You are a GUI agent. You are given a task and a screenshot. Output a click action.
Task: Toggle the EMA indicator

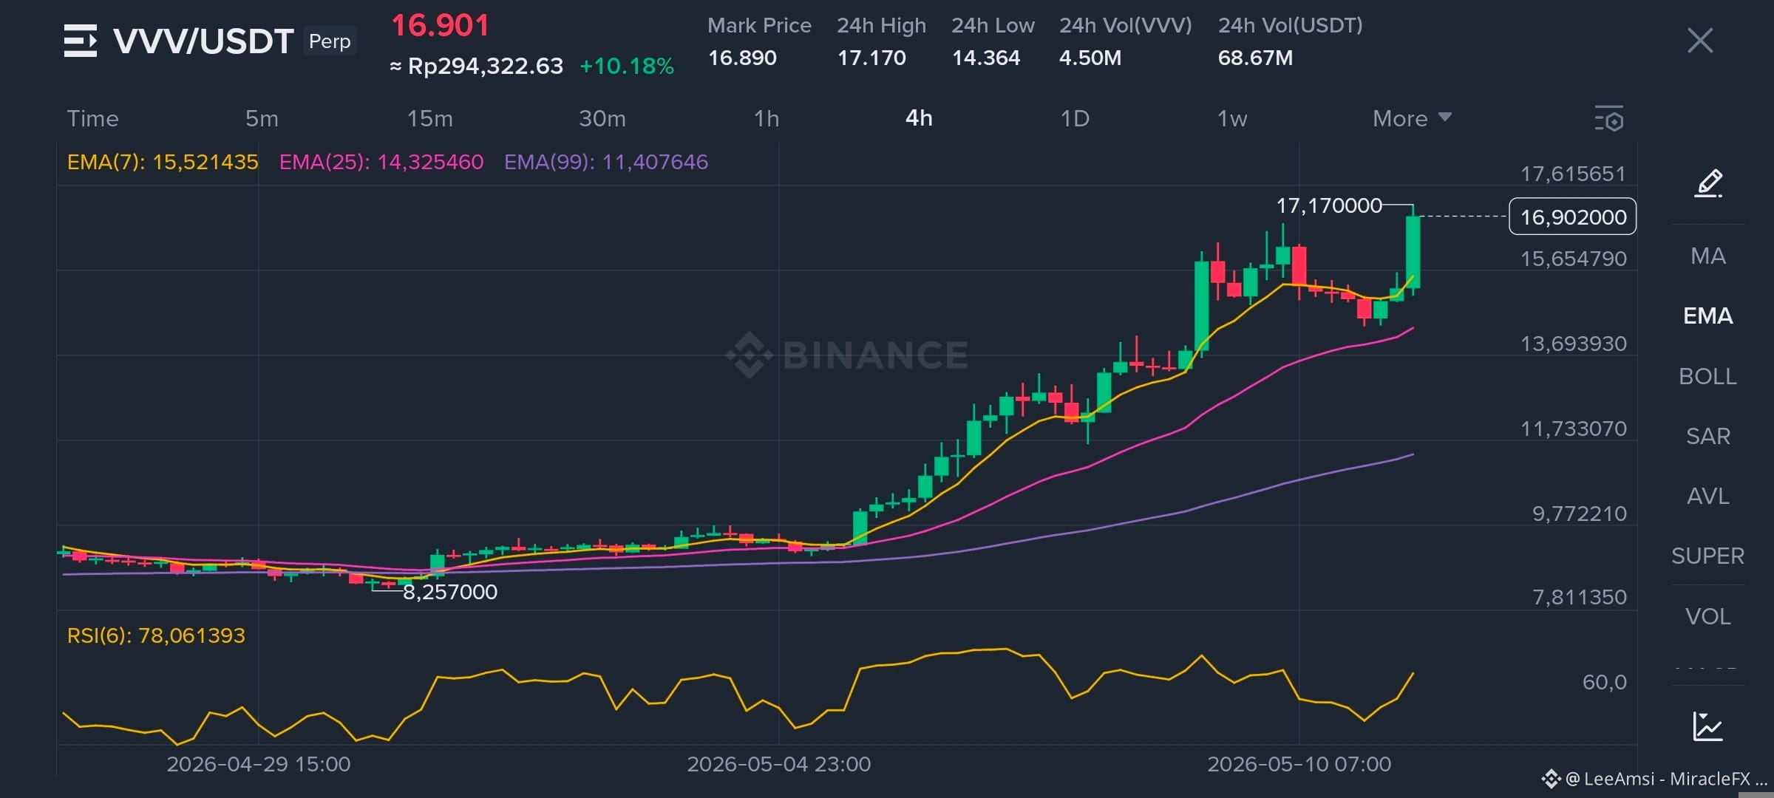pyautogui.click(x=1708, y=316)
